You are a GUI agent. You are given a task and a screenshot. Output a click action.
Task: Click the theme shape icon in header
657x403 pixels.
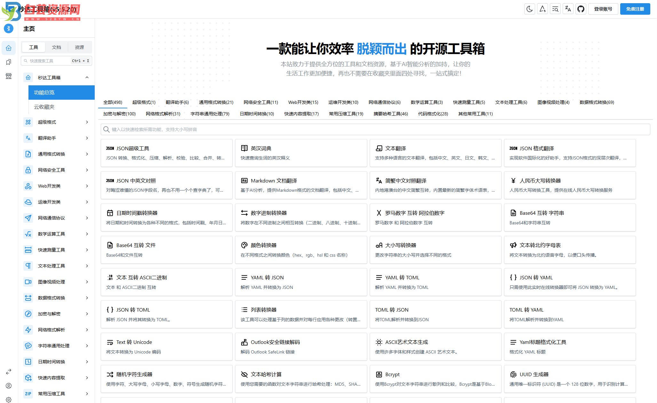(x=542, y=9)
